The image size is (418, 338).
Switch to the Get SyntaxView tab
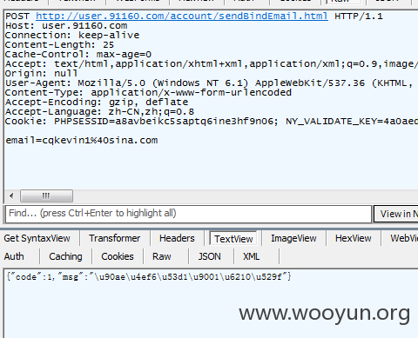37,238
